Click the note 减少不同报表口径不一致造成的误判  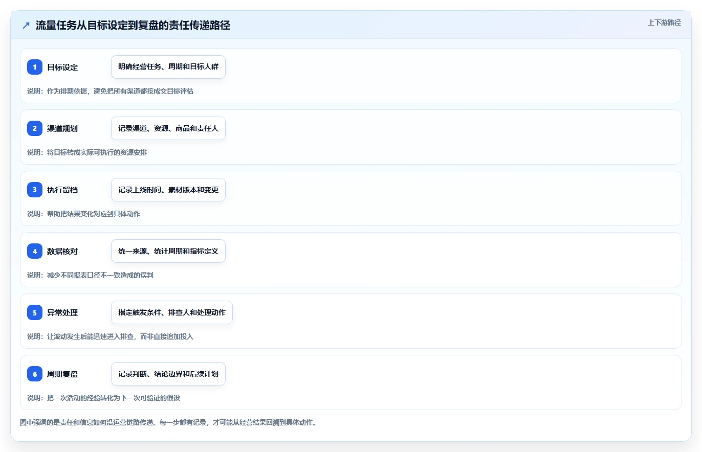click(100, 275)
